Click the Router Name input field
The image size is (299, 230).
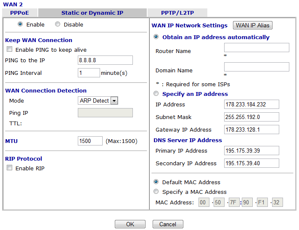(x=257, y=48)
